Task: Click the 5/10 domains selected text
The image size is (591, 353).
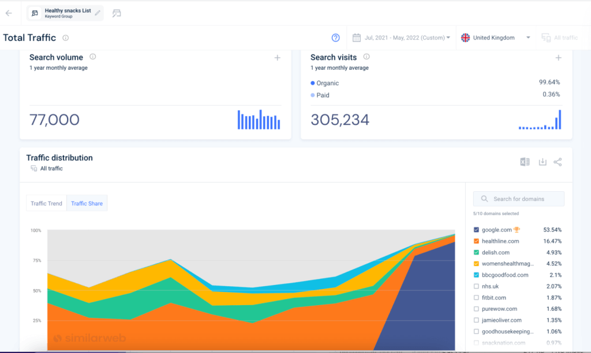Action: (x=496, y=214)
